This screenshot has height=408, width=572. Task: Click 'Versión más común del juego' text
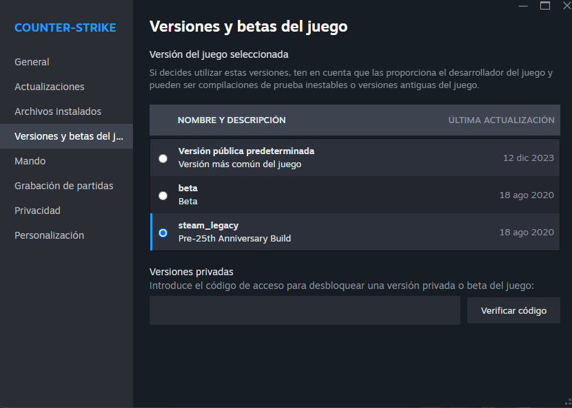[x=240, y=164]
